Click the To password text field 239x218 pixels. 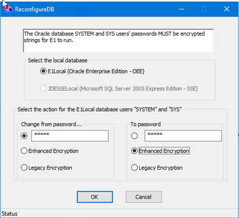click(183, 136)
